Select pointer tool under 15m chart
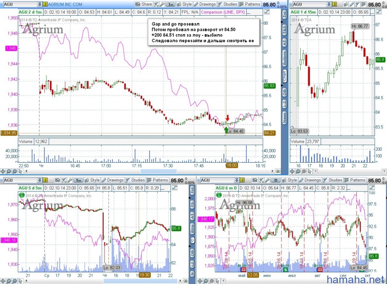The width and height of the screenshot is (387, 284). [x=310, y=171]
